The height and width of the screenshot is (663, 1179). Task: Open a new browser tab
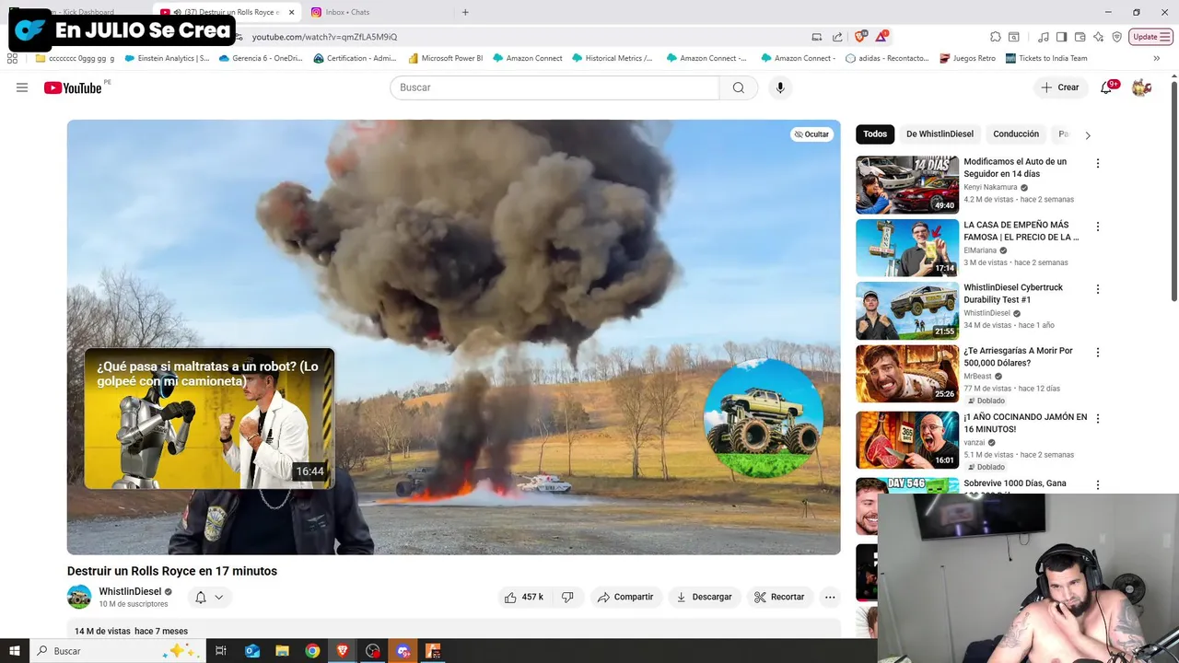[x=465, y=12]
